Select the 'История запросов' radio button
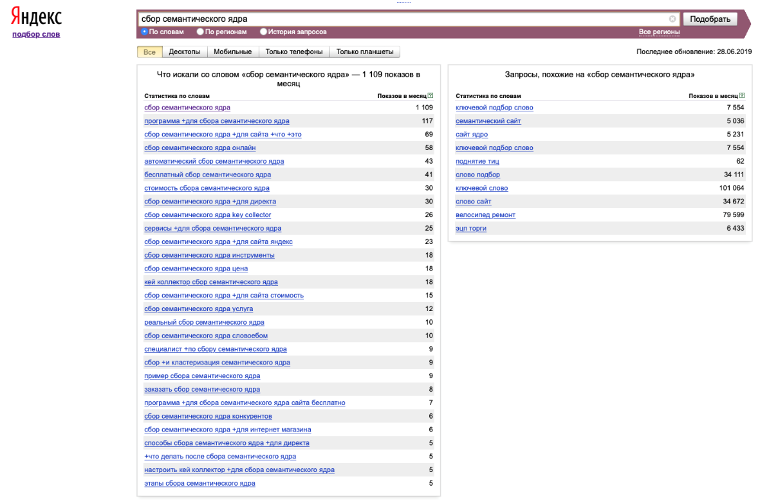 pos(264,32)
